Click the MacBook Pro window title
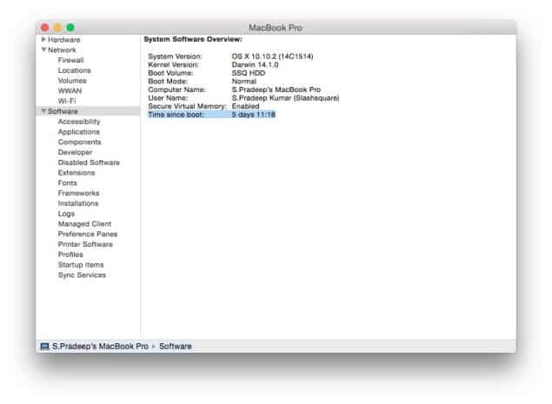Image resolution: width=552 pixels, height=404 pixels. point(276,28)
